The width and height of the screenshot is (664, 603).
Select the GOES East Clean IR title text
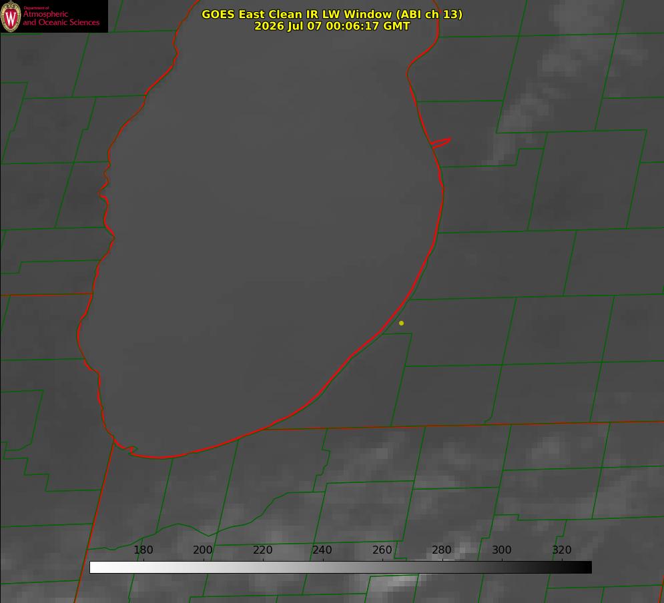point(332,14)
